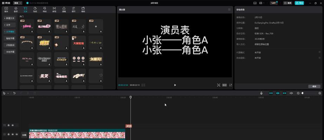Open the template library tab icon
The image size is (324, 140).
(83, 9)
